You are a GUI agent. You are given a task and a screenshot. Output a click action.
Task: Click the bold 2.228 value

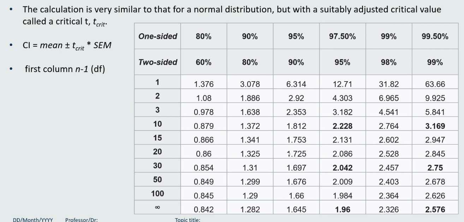pyautogui.click(x=343, y=126)
